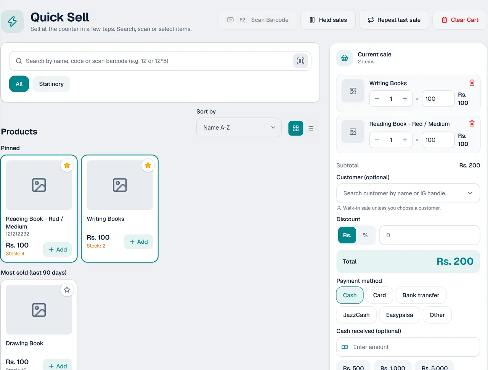Viewport: 488px width, 370px height.
Task: Click the Reading Book cart quantity value
Action: pyautogui.click(x=391, y=140)
